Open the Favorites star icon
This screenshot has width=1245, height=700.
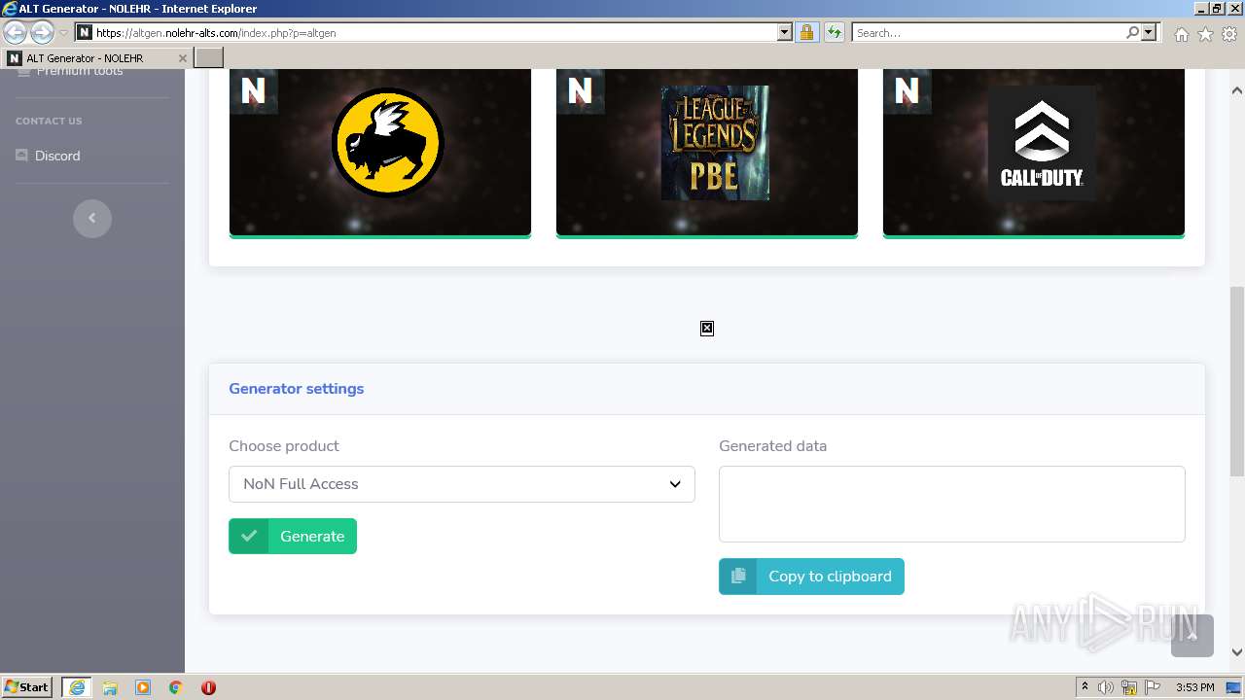(1205, 34)
